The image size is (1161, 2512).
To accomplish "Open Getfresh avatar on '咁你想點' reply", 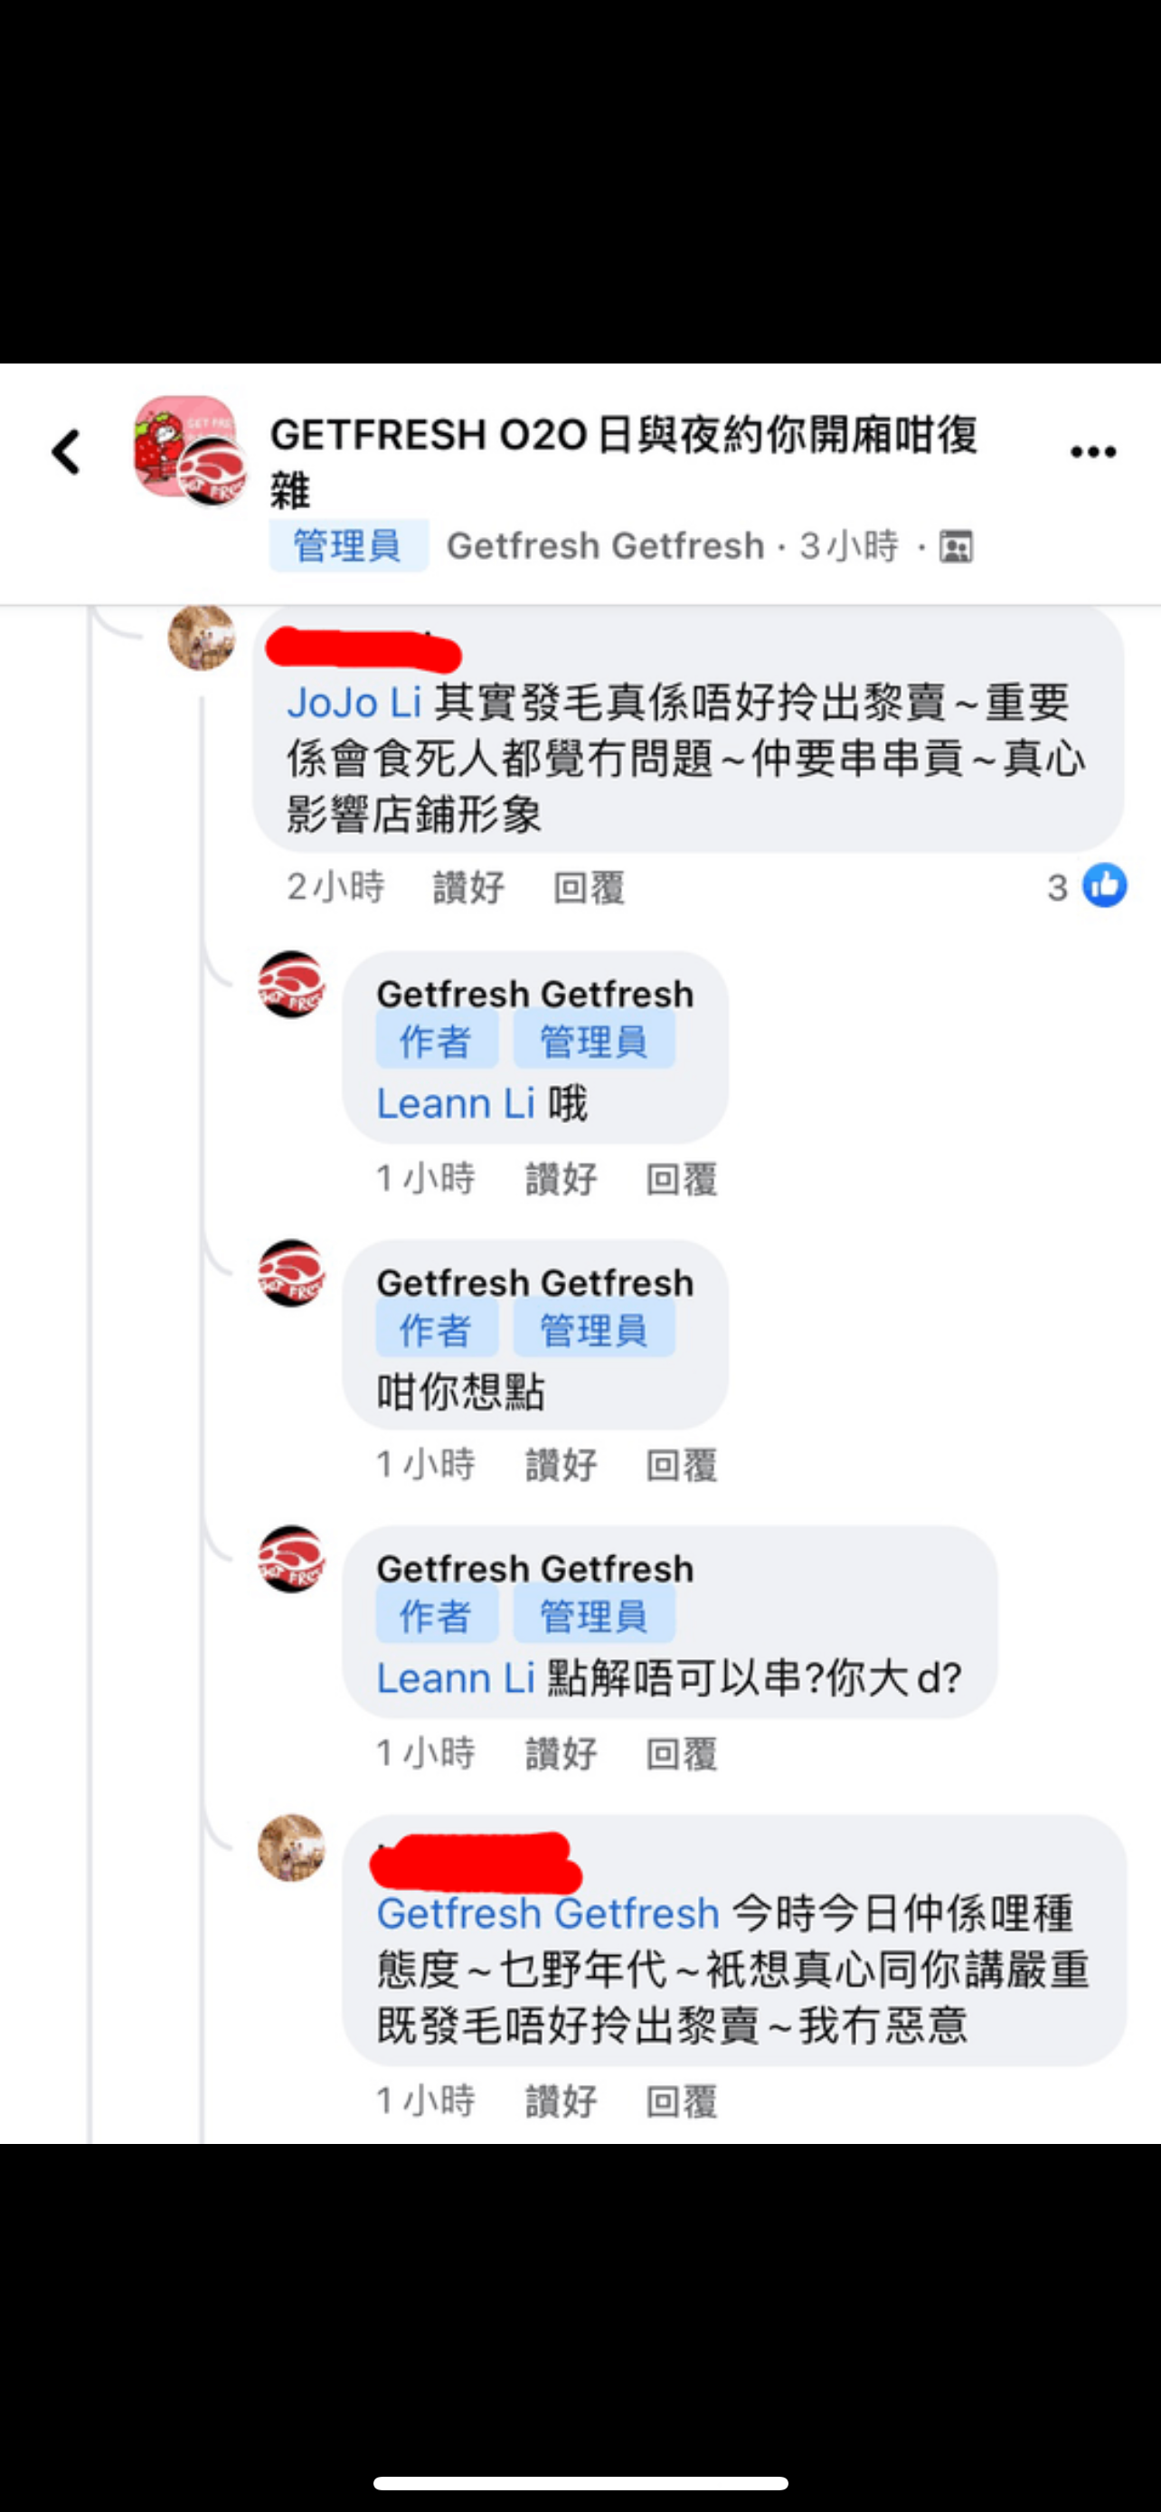I will tap(291, 1273).
